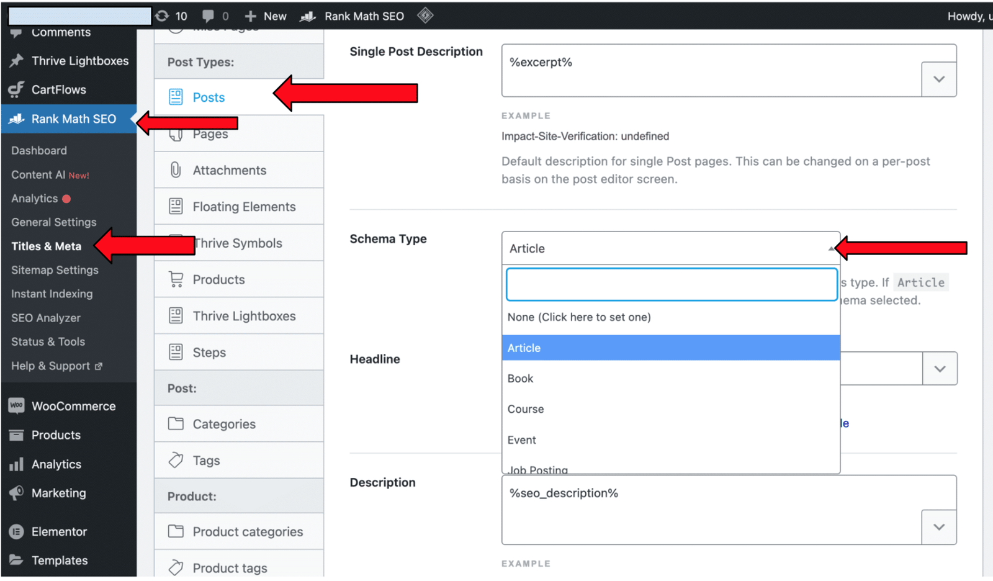
Task: Go to Rank Math Dashboard
Action: click(x=39, y=151)
